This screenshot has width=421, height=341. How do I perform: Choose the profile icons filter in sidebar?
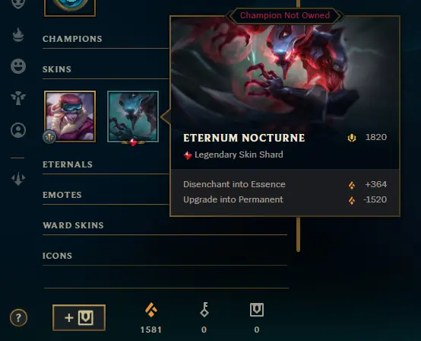18,130
